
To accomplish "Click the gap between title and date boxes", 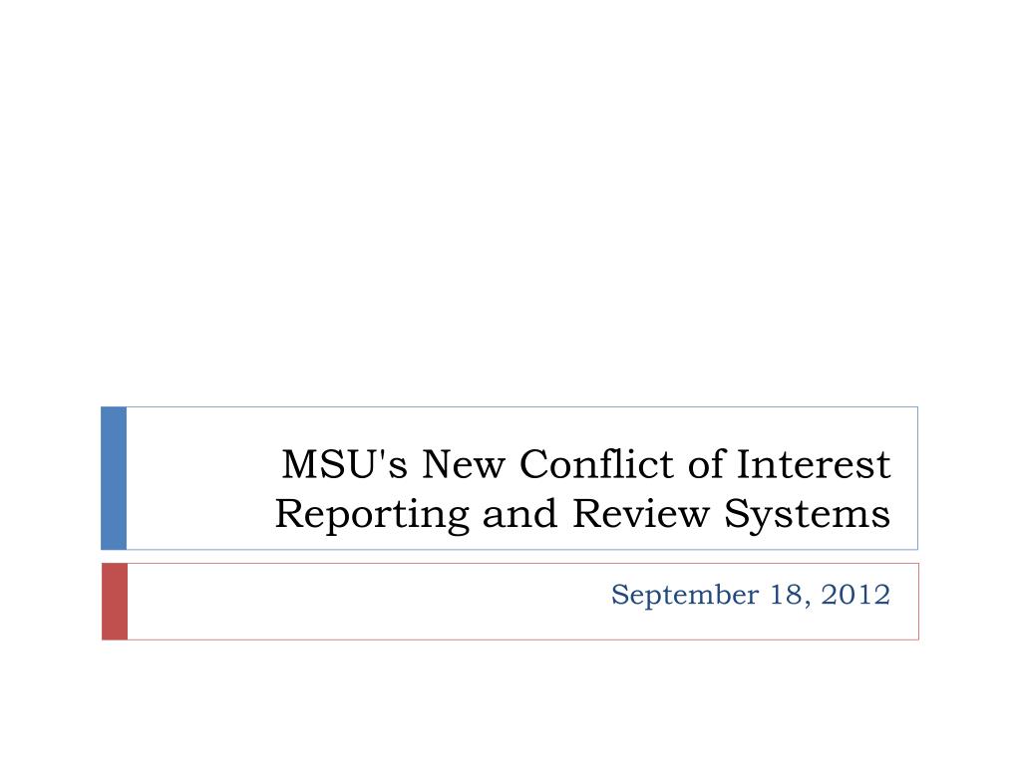I will pos(510,556).
